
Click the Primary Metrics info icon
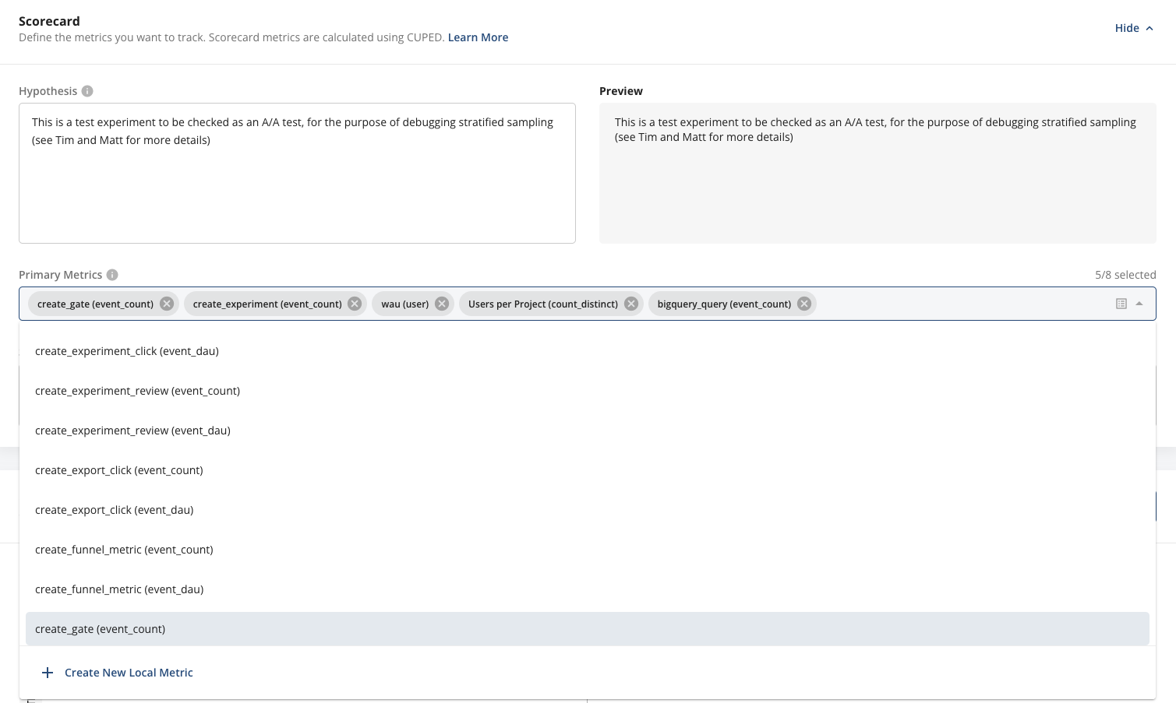[111, 275]
